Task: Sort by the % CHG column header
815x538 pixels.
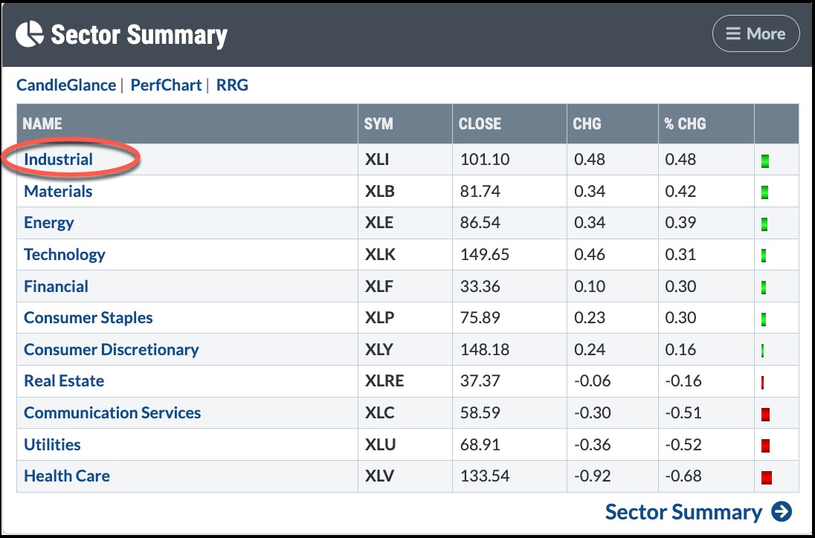Action: (685, 124)
